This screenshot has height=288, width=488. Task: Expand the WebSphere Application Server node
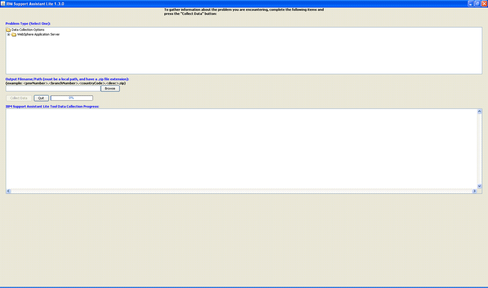(9, 35)
